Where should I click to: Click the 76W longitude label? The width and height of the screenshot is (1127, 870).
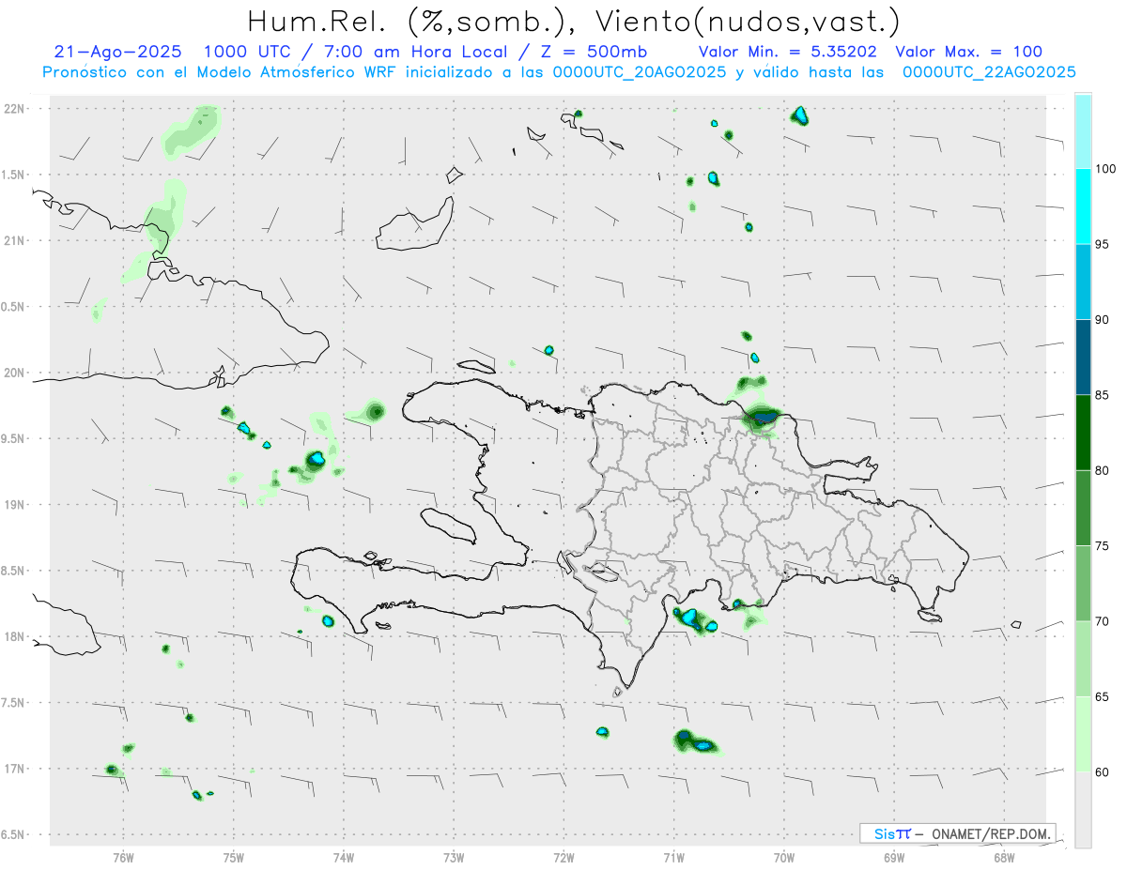(x=123, y=857)
